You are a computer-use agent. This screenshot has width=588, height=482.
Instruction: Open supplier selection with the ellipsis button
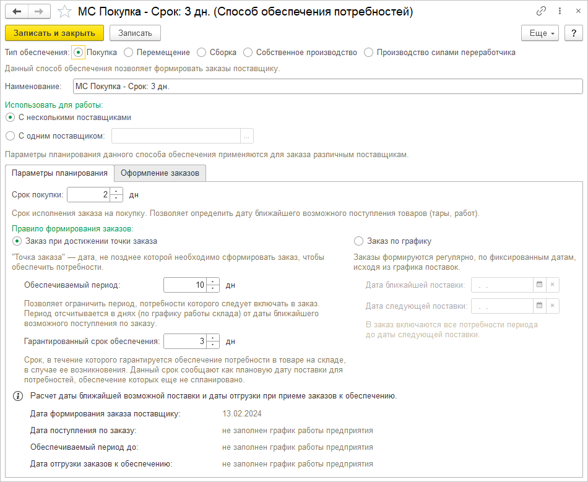(247, 136)
